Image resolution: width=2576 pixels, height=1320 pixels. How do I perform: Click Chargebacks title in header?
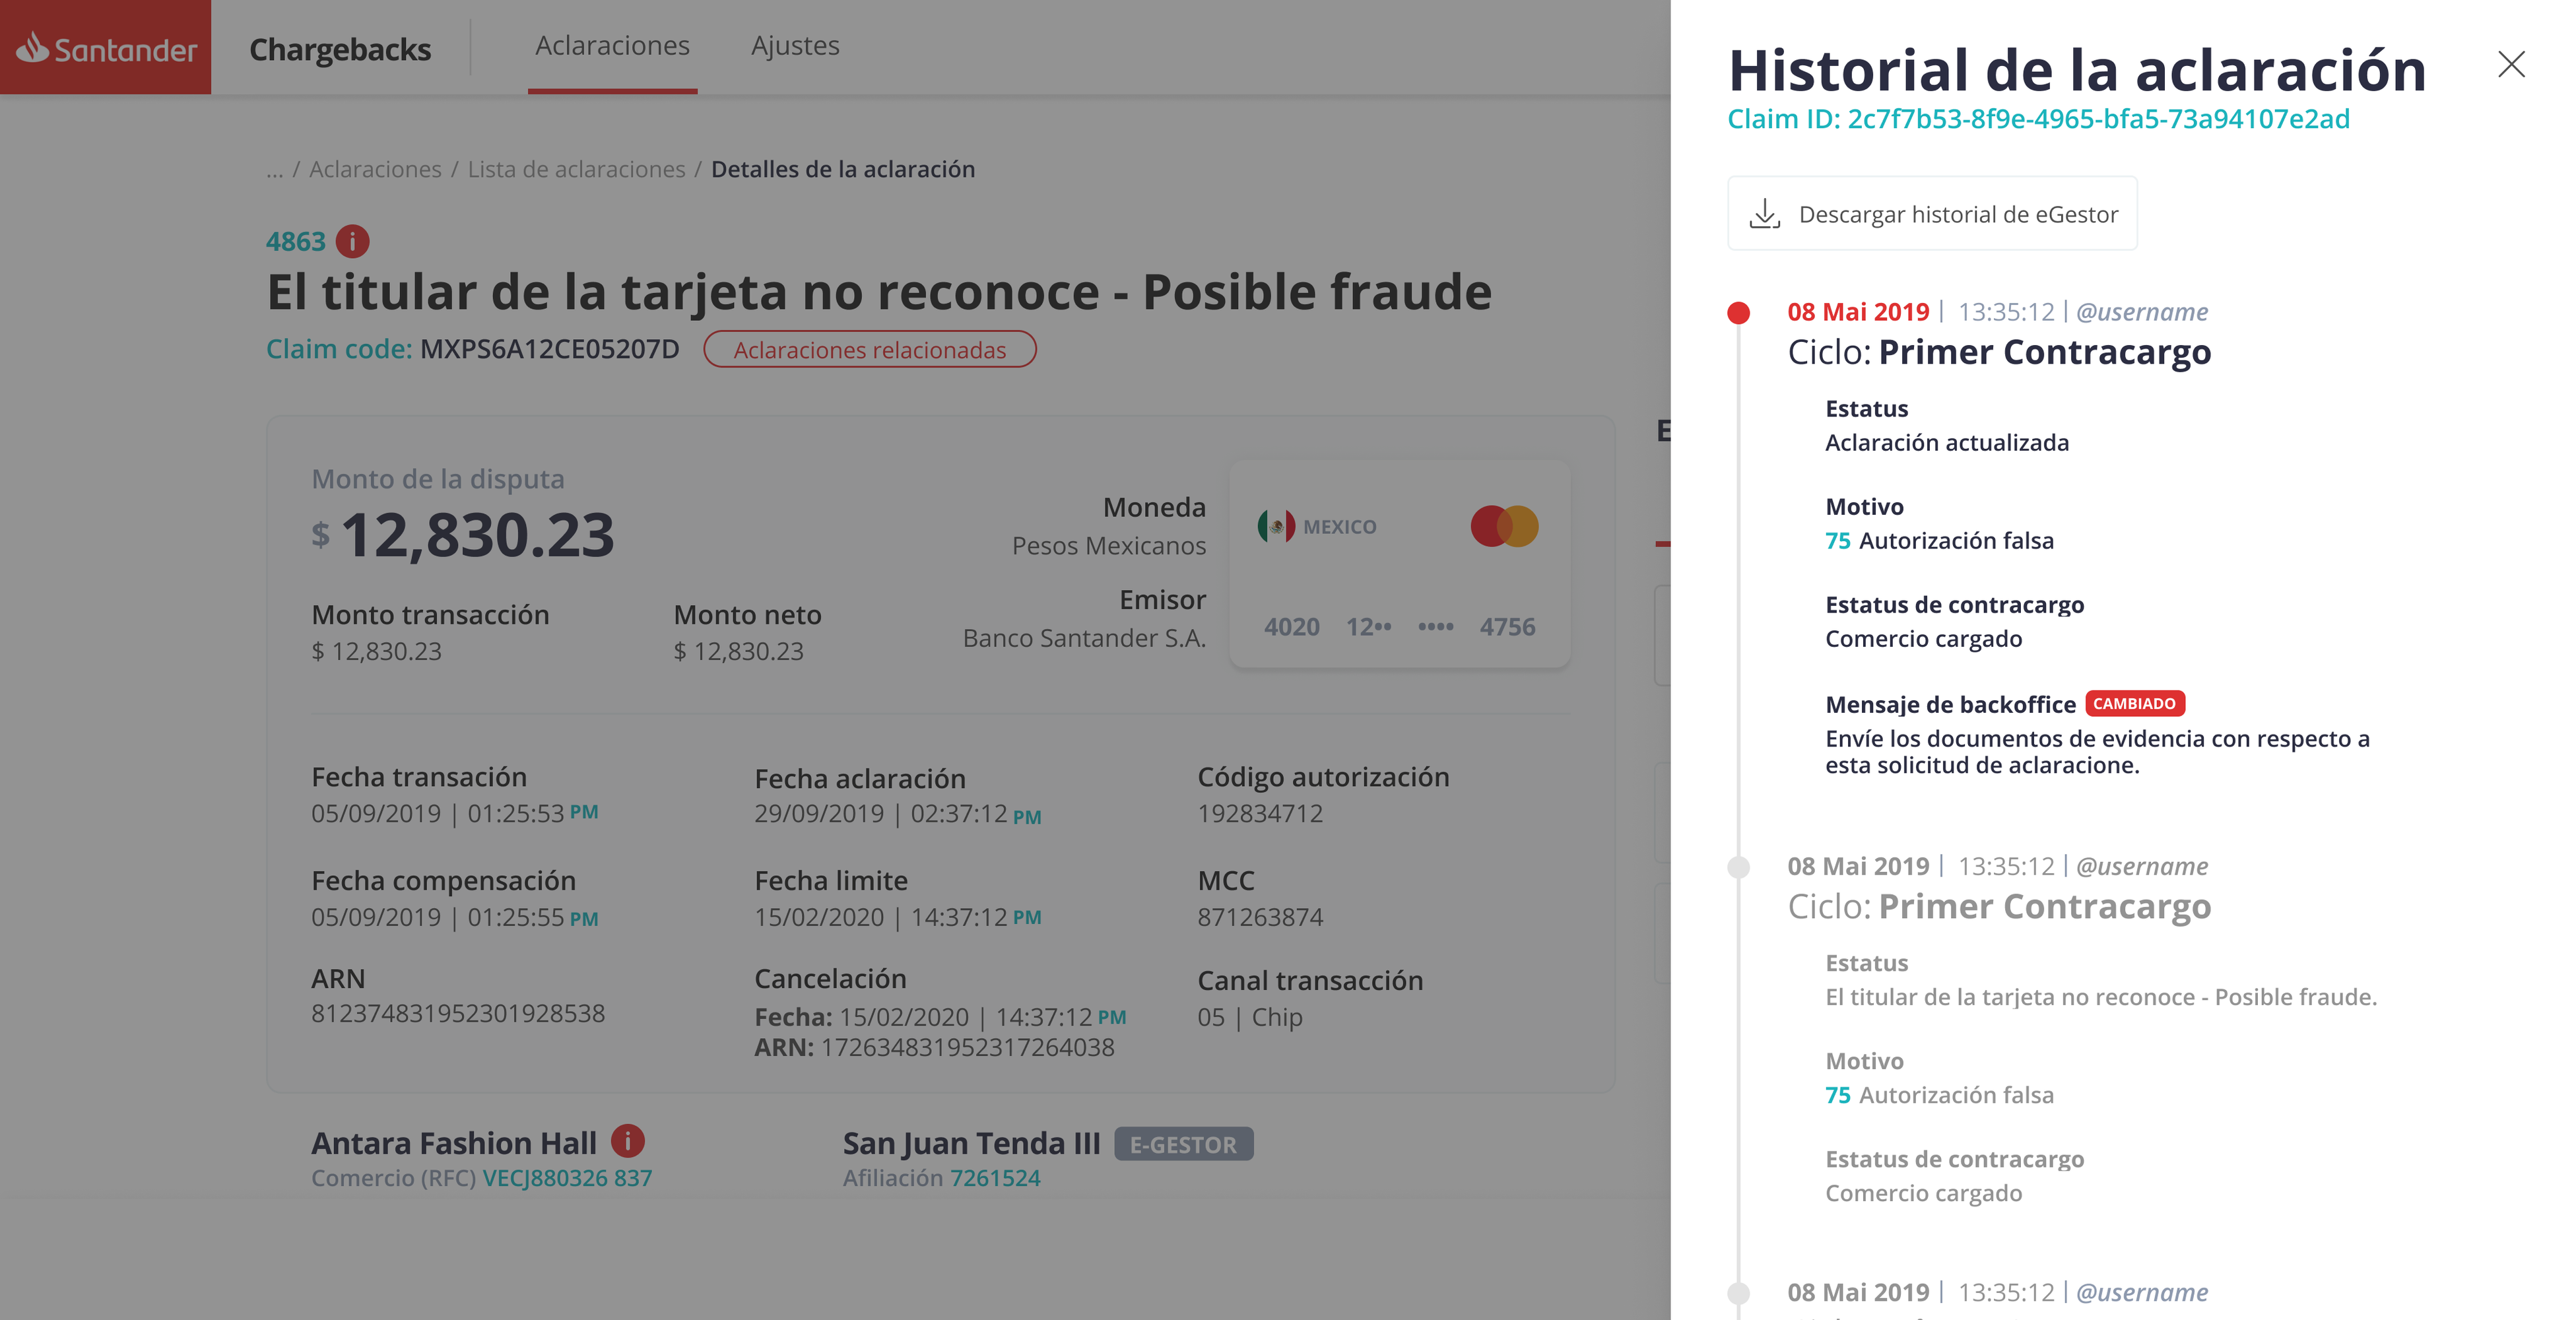(x=340, y=49)
